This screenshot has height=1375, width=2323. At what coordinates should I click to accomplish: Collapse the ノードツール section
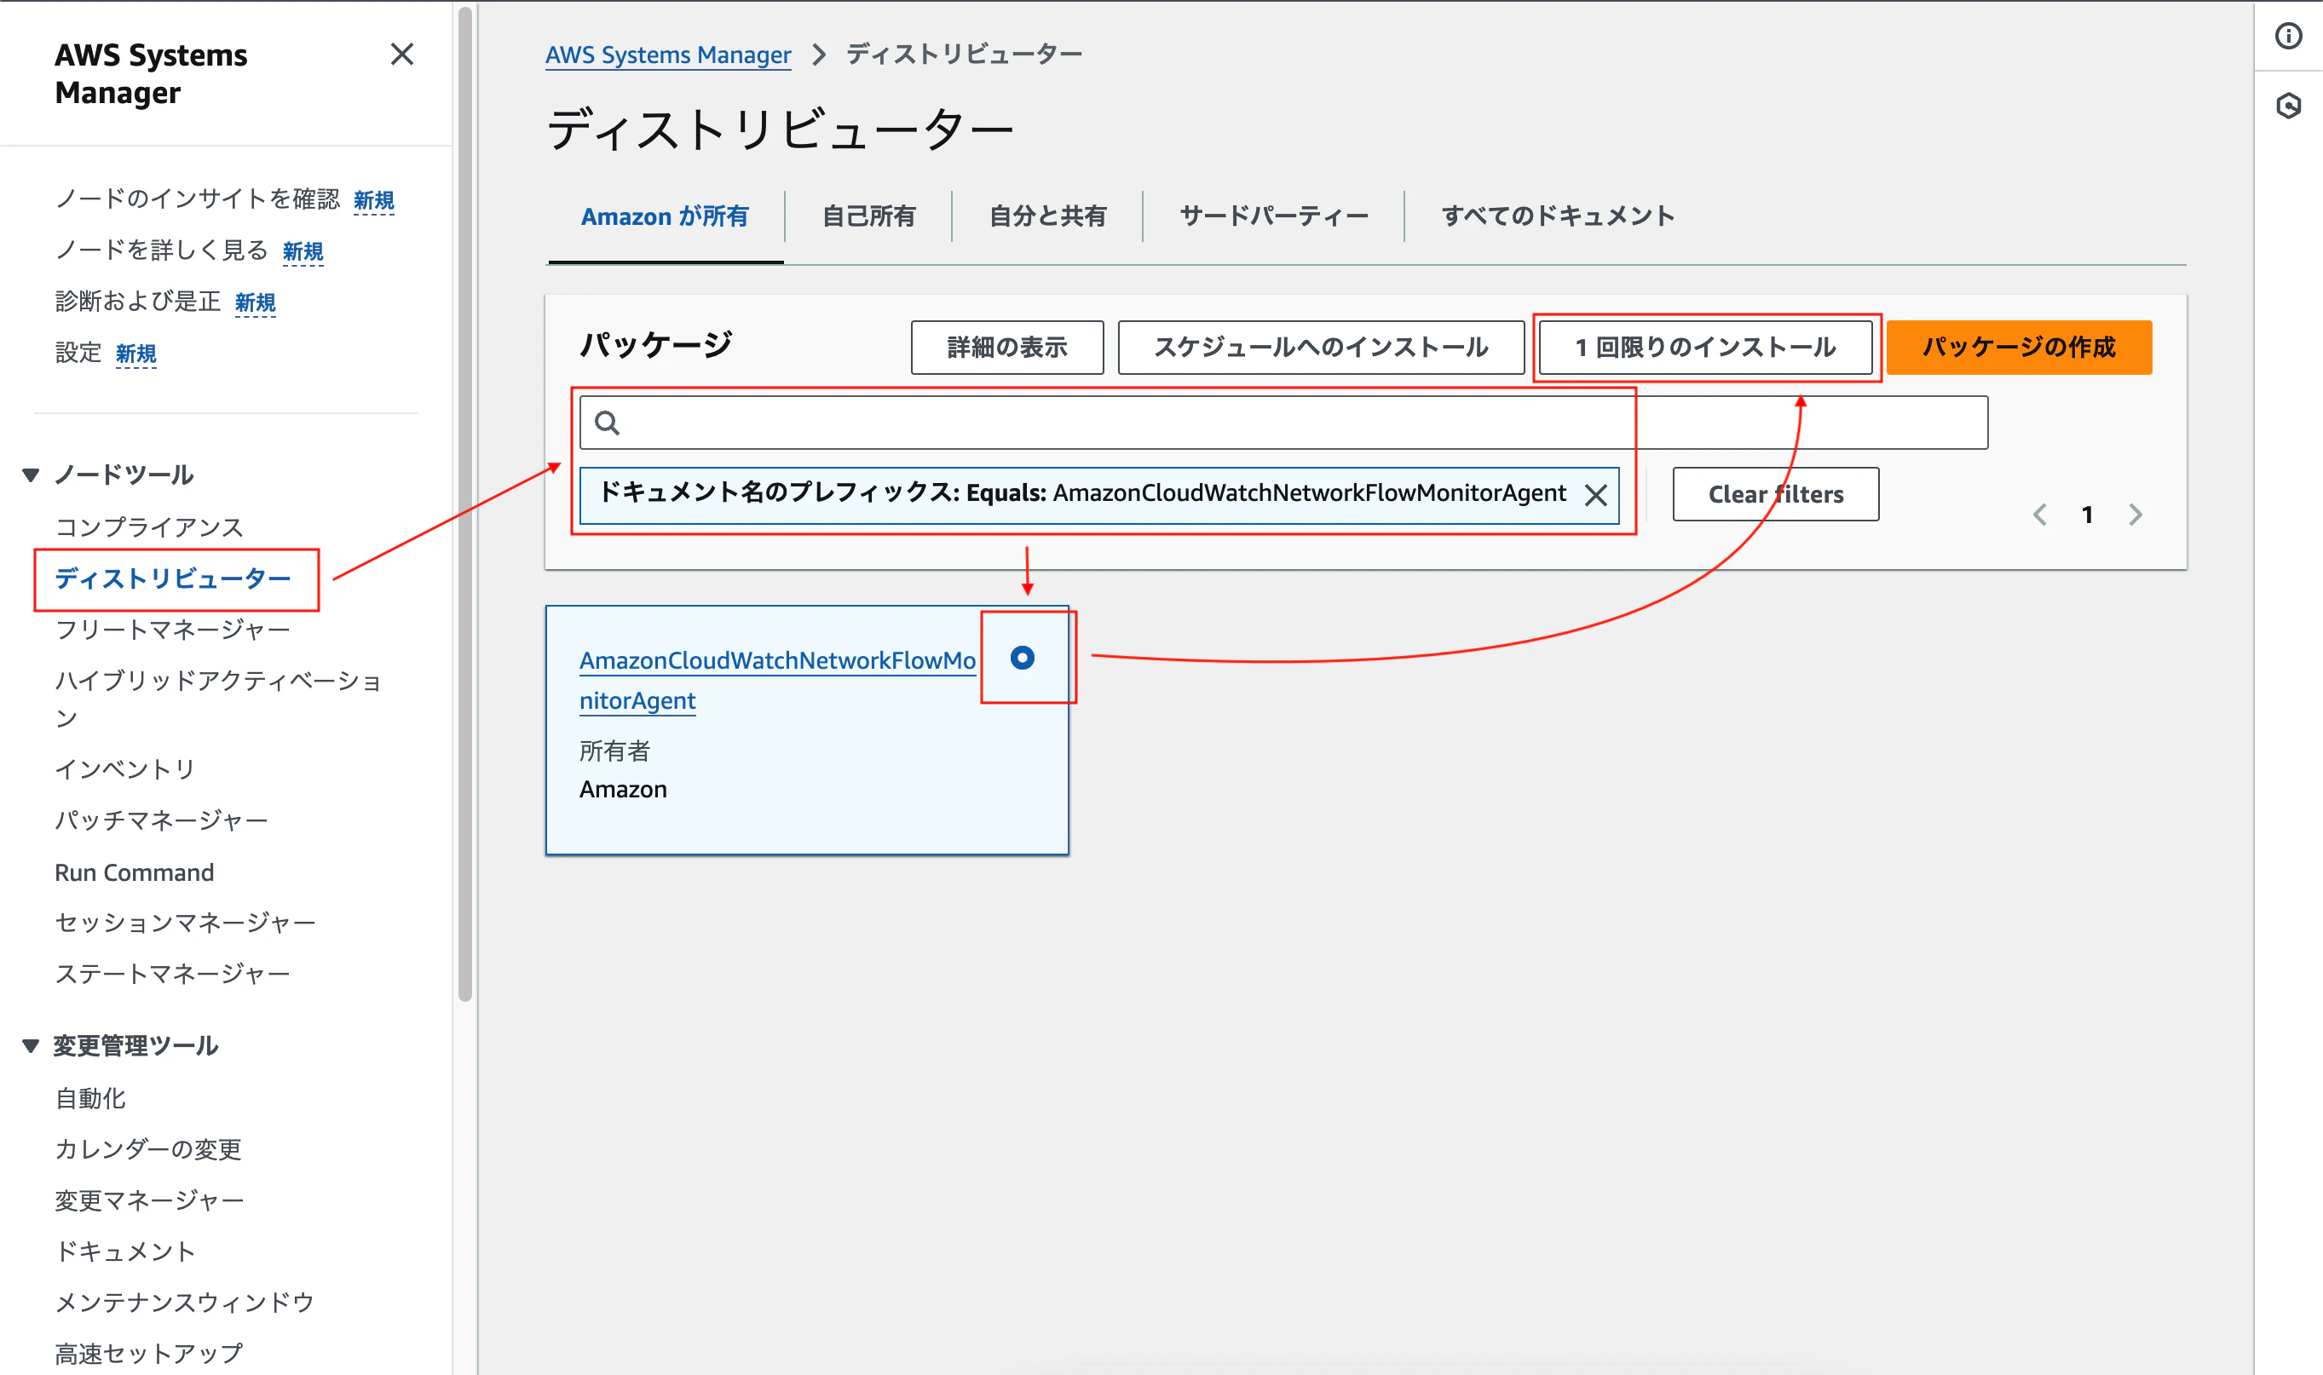click(31, 475)
